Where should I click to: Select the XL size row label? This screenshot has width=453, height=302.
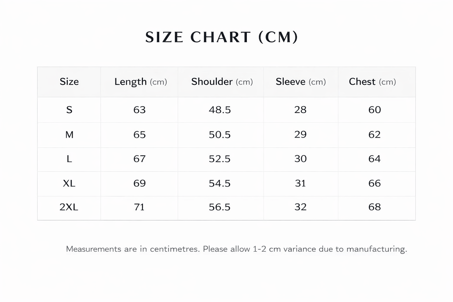pyautogui.click(x=69, y=183)
